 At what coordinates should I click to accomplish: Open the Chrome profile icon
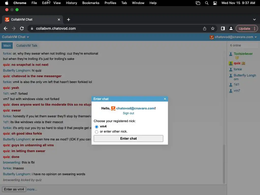click(x=231, y=28)
